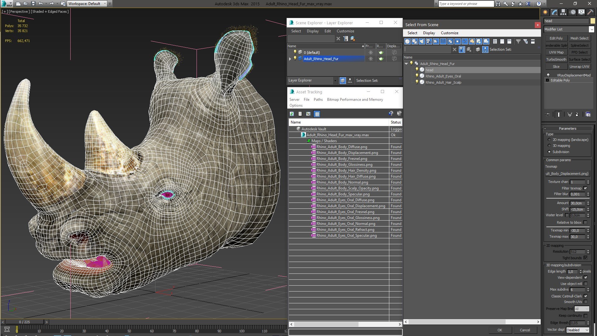
Task: Click the Pin Stack icon below modifier stack
Action: (x=548, y=114)
